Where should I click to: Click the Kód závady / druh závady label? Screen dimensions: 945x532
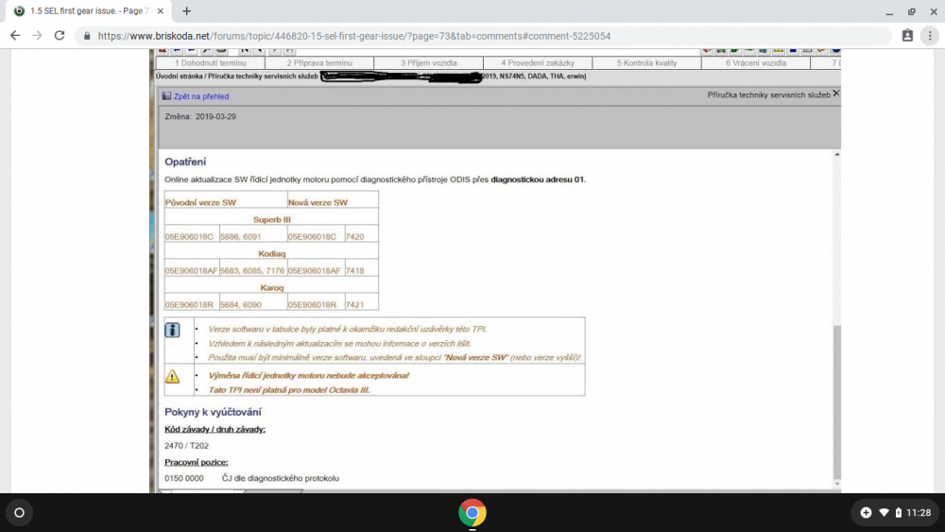pos(215,429)
